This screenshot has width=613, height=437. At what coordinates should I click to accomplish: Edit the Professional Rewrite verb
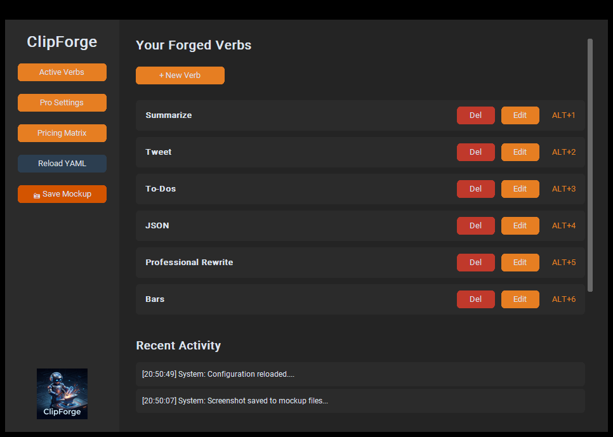point(520,262)
